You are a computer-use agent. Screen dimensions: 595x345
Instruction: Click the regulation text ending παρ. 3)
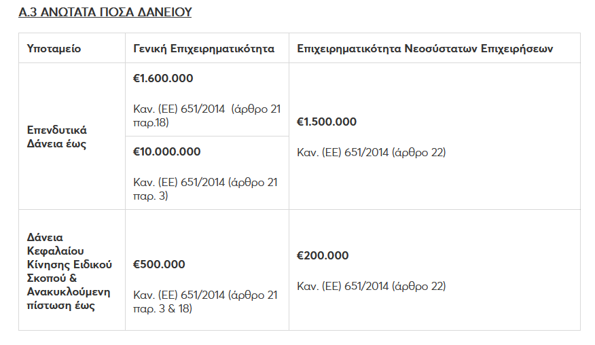pyautogui.click(x=205, y=189)
